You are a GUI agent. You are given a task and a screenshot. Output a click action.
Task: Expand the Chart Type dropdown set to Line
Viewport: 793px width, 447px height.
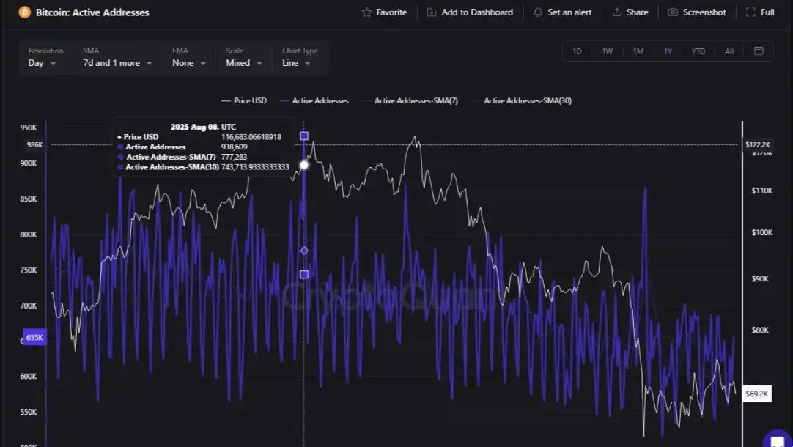point(296,63)
